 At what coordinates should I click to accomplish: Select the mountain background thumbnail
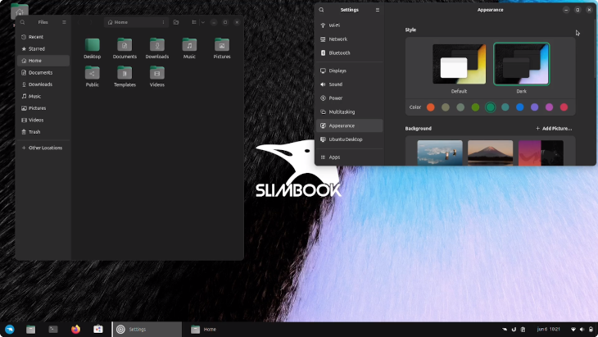(490, 153)
